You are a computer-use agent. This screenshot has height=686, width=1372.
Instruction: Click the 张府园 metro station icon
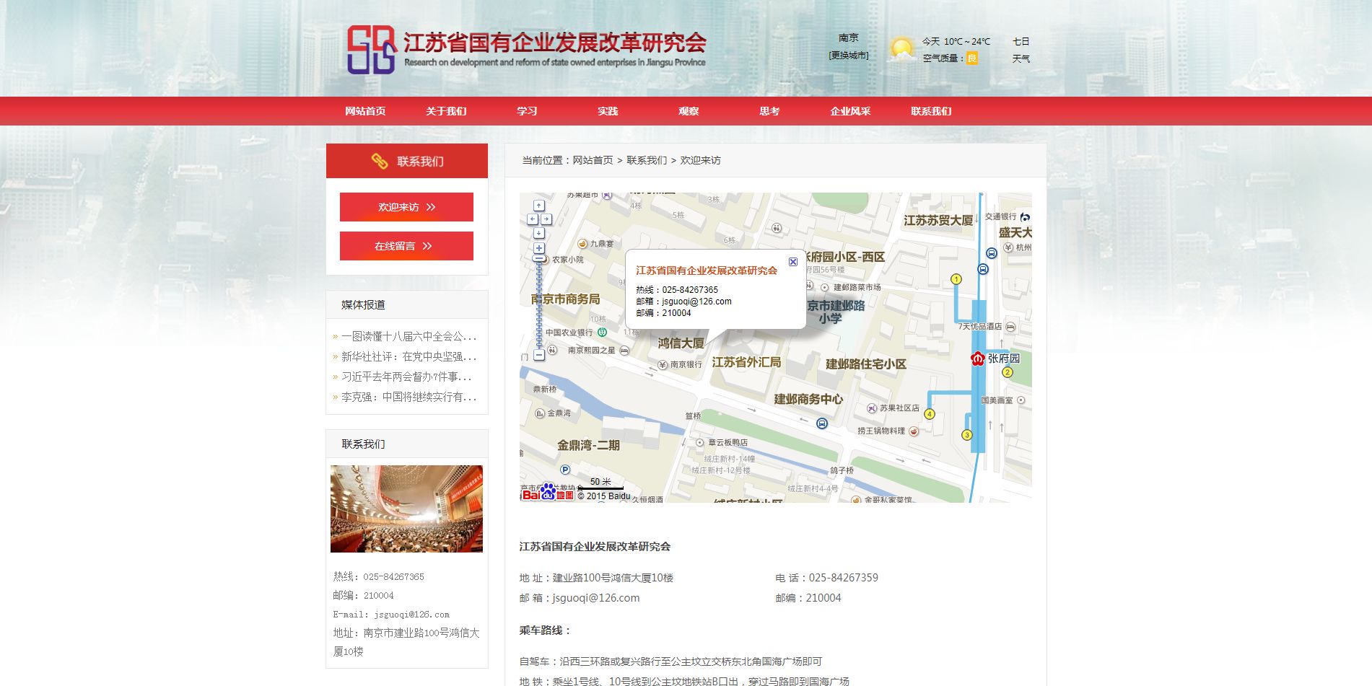[x=978, y=359]
